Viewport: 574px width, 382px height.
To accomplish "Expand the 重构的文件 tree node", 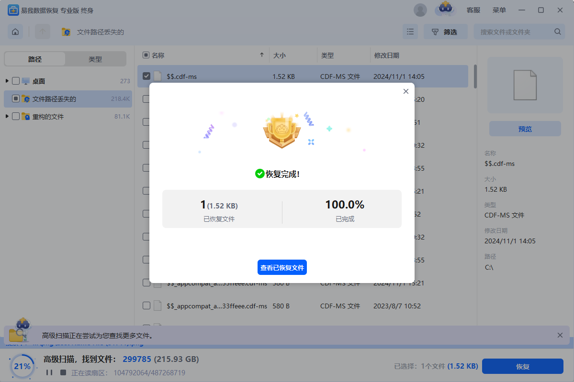I will click(7, 116).
